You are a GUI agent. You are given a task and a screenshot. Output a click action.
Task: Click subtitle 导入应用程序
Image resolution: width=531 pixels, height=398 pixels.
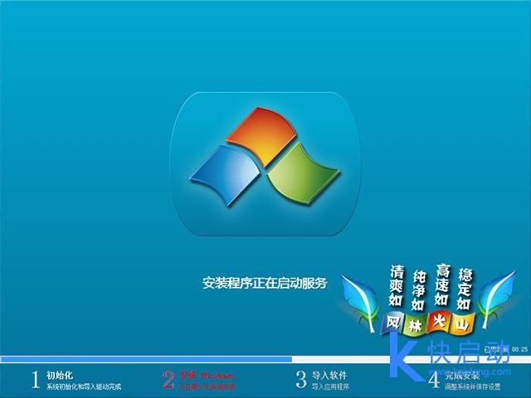pos(330,386)
